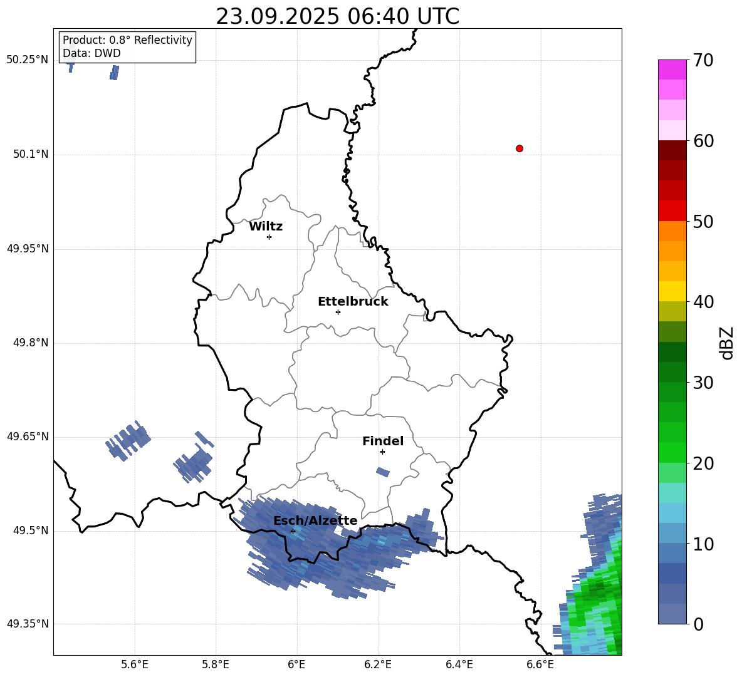Viewport: 742px width, 677px height.
Task: Click the 50.1°N latitude label
Action: [x=31, y=154]
